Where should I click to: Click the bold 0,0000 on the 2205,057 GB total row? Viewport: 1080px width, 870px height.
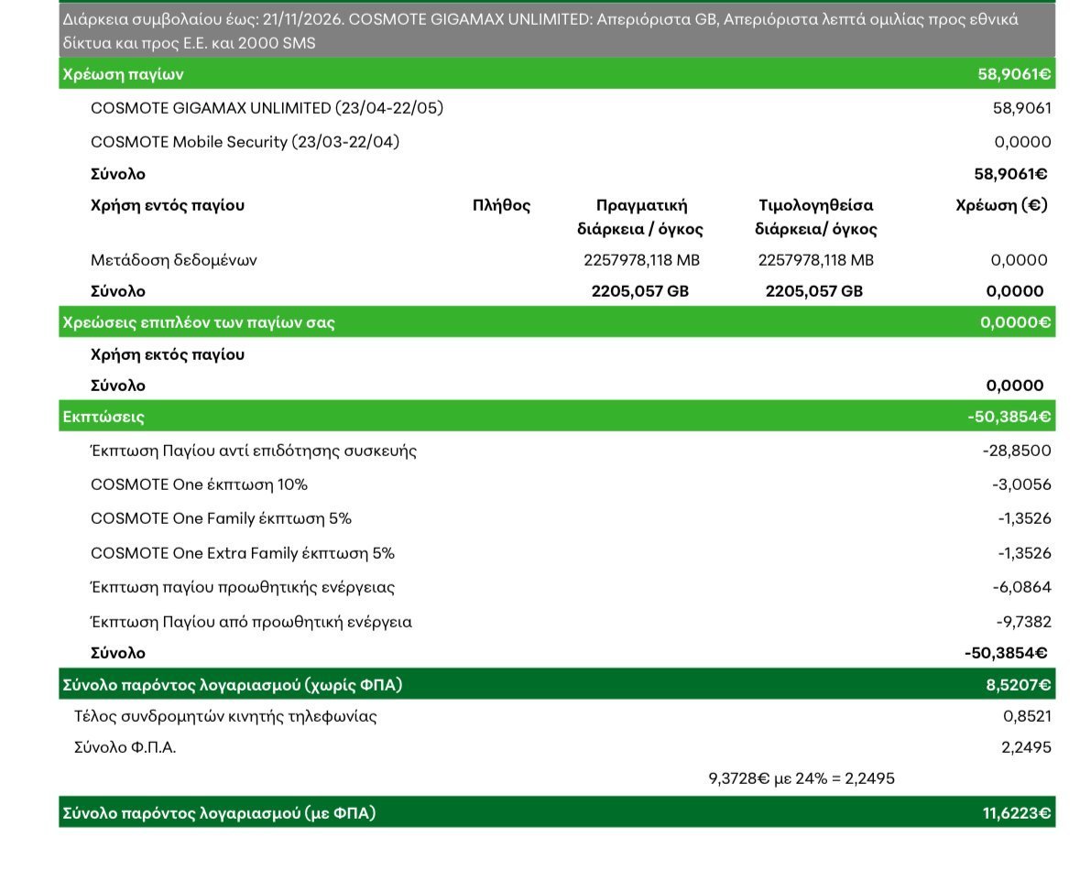tap(1015, 291)
